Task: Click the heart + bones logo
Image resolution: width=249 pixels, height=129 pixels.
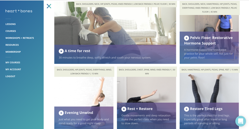Action: [19, 11]
